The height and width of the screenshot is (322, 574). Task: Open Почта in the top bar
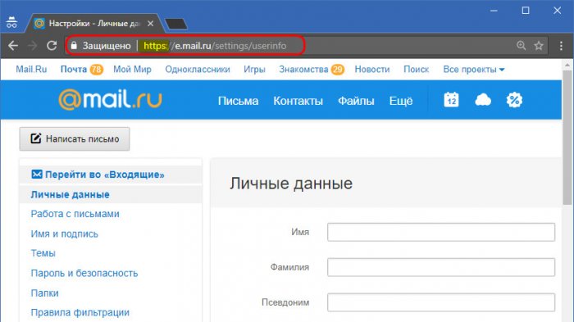pos(74,69)
